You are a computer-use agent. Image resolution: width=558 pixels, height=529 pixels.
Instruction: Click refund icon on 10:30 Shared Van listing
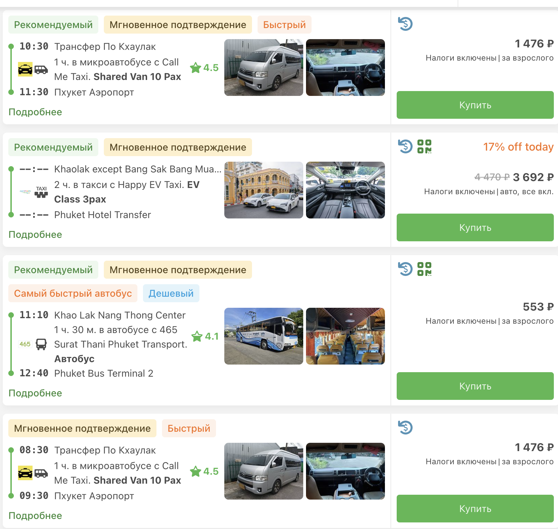click(x=405, y=24)
